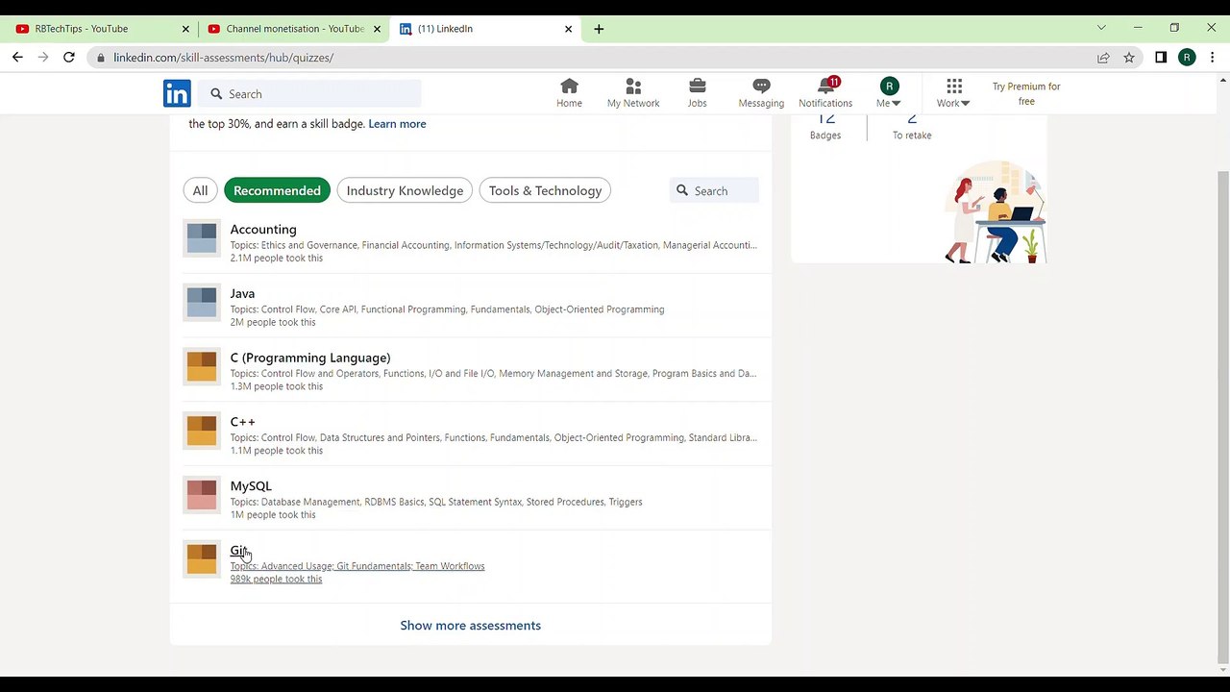Open the Chrome profile avatar

[x=1187, y=58]
